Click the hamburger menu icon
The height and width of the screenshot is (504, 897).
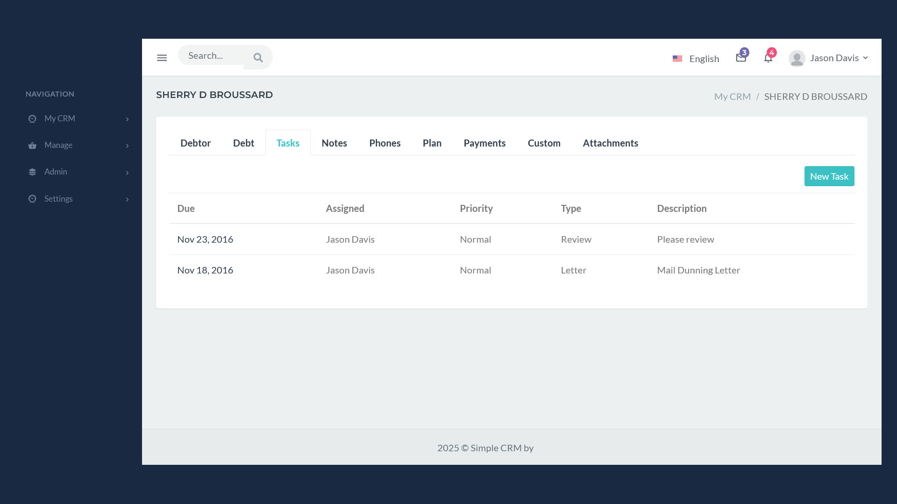tap(162, 58)
